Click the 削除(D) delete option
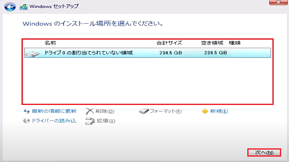This screenshot has width=289, height=162. pos(105,111)
